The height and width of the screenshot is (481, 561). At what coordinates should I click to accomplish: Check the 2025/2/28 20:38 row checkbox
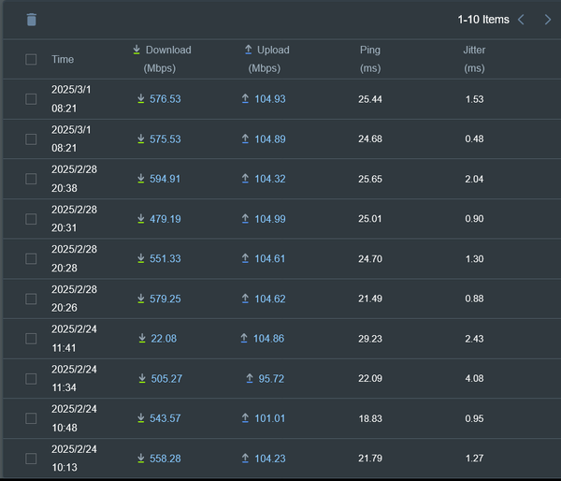tap(31, 179)
